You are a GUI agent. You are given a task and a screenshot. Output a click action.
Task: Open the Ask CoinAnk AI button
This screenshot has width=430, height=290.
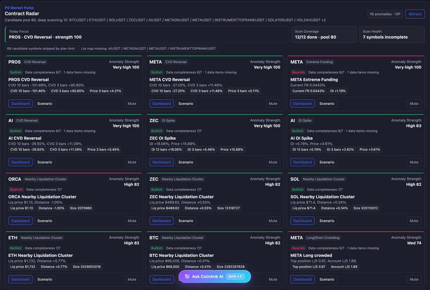(215, 276)
